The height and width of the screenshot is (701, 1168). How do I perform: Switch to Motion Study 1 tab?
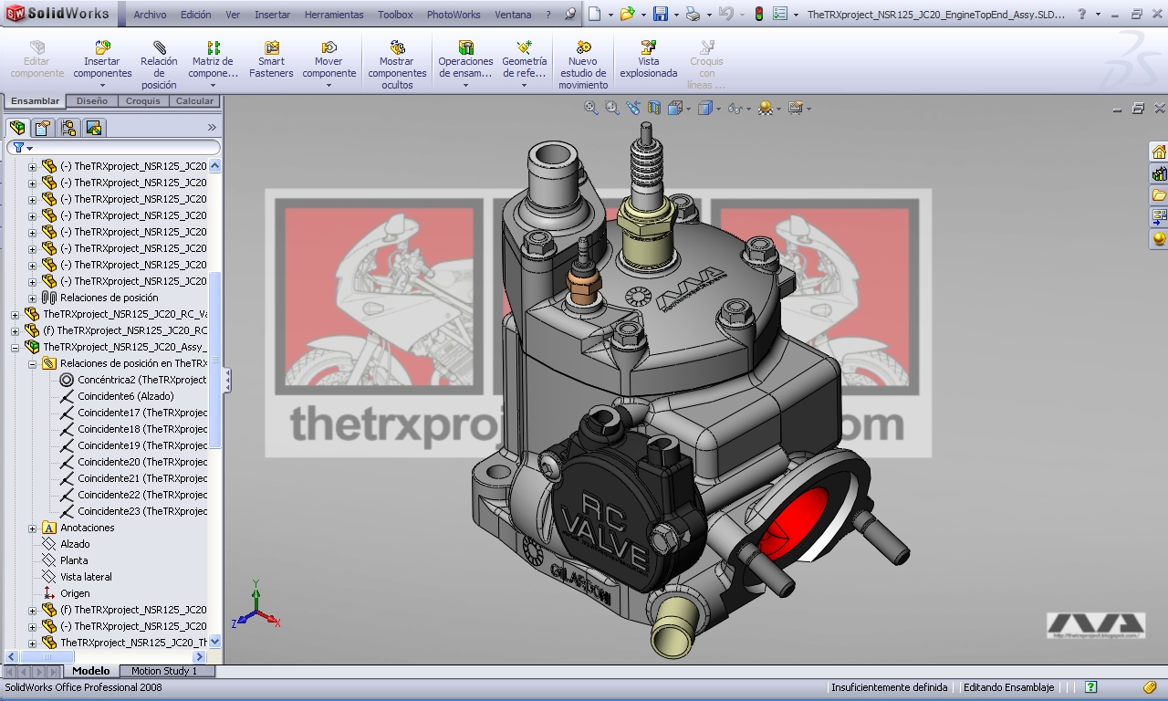click(x=164, y=671)
